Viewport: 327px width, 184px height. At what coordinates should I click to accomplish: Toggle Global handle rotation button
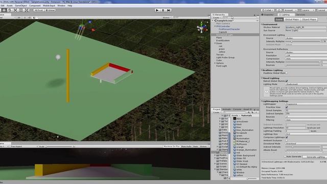pos(50,10)
